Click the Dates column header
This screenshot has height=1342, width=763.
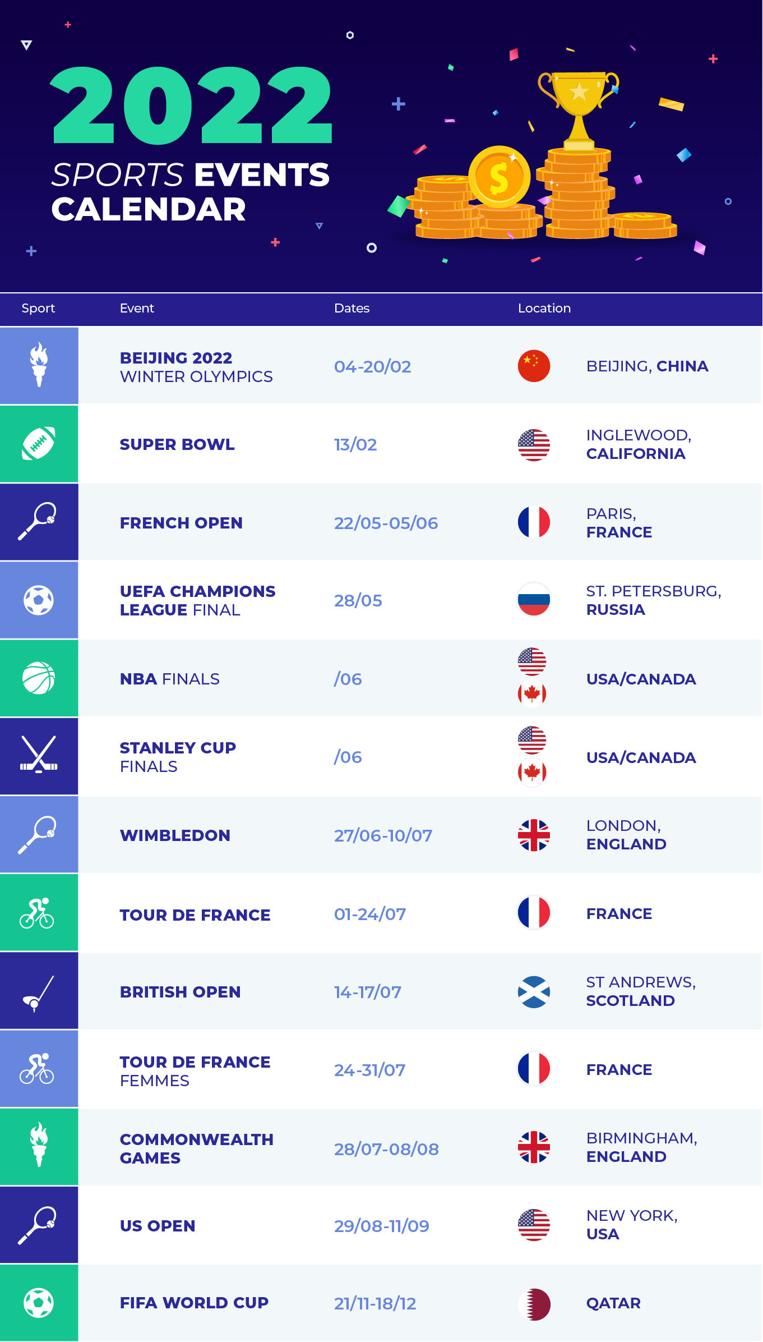tap(352, 308)
